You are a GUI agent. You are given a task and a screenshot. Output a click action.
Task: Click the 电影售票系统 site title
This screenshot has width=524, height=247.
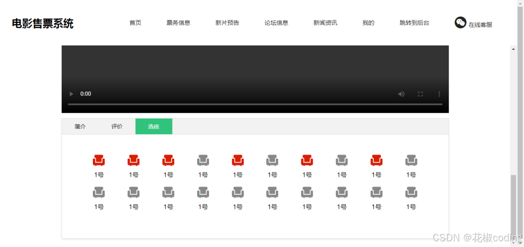[43, 23]
